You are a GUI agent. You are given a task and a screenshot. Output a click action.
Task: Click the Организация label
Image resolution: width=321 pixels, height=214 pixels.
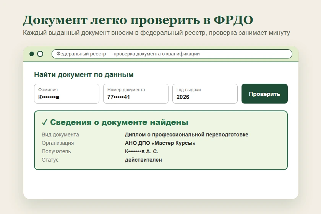(58, 143)
